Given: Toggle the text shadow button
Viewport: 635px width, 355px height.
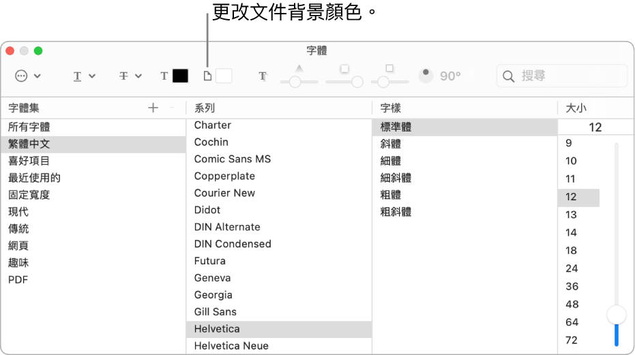Looking at the screenshot, I should 263,76.
